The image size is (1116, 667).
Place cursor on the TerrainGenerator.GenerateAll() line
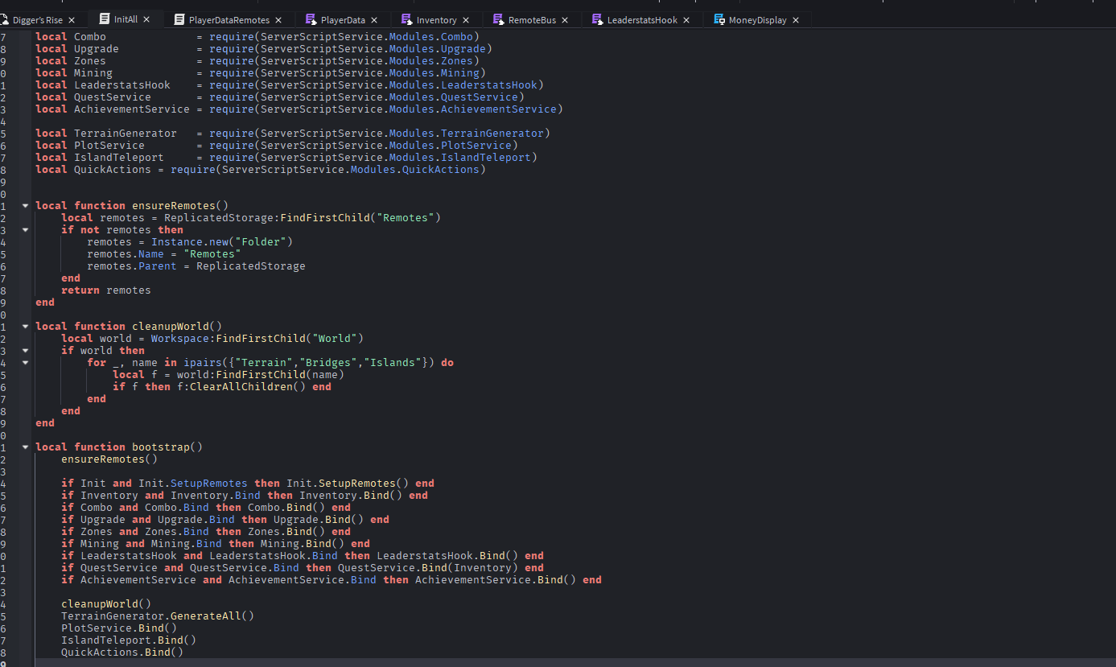coord(157,616)
